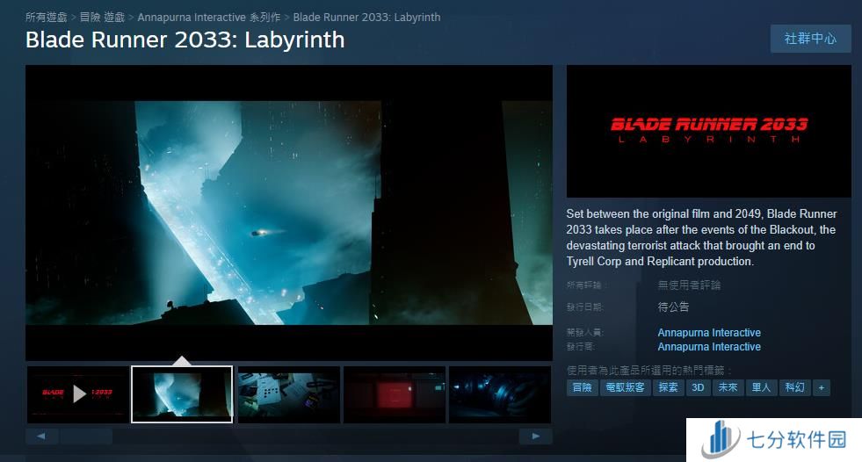Open the 社群中心 community hub
Viewport: 862px width, 462px height.
pos(810,39)
